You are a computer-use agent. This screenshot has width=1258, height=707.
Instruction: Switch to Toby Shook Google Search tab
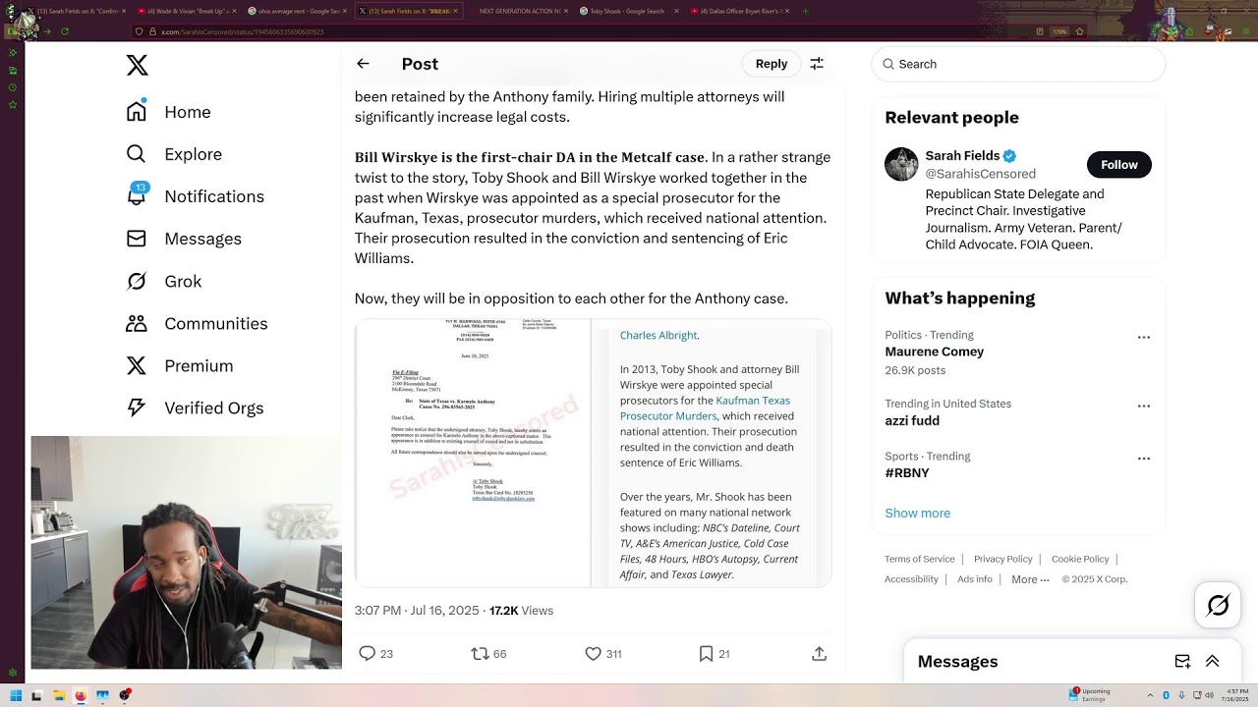[628, 11]
